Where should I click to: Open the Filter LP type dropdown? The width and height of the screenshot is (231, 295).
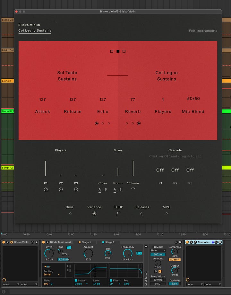(x=115, y=284)
